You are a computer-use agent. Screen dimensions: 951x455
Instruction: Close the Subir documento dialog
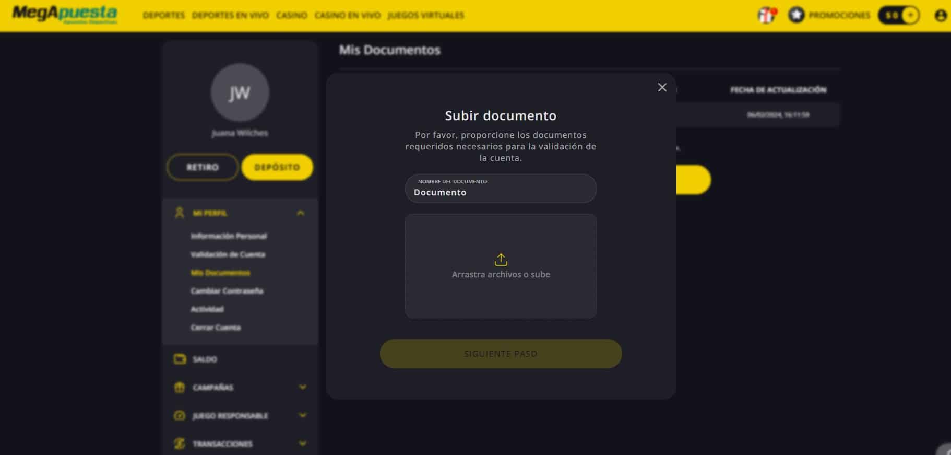662,87
